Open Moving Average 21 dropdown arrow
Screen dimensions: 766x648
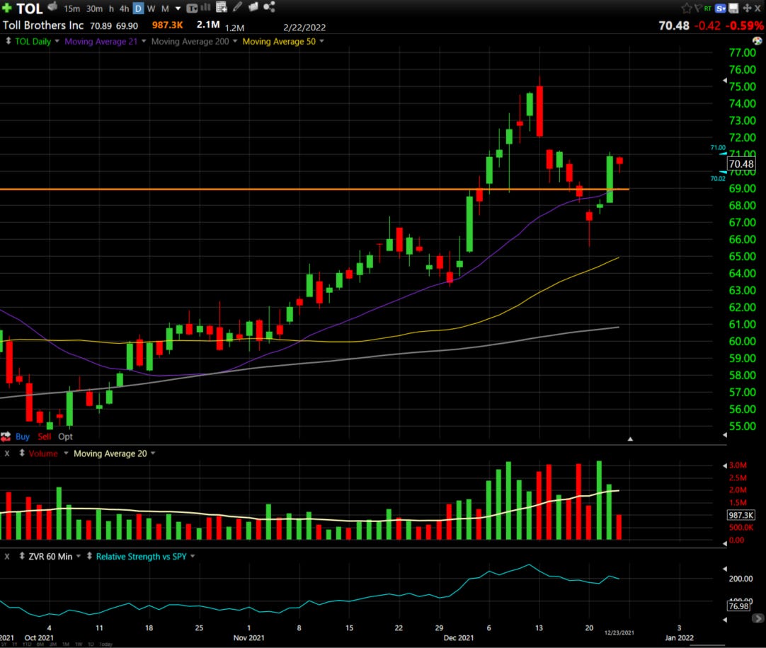tap(144, 41)
